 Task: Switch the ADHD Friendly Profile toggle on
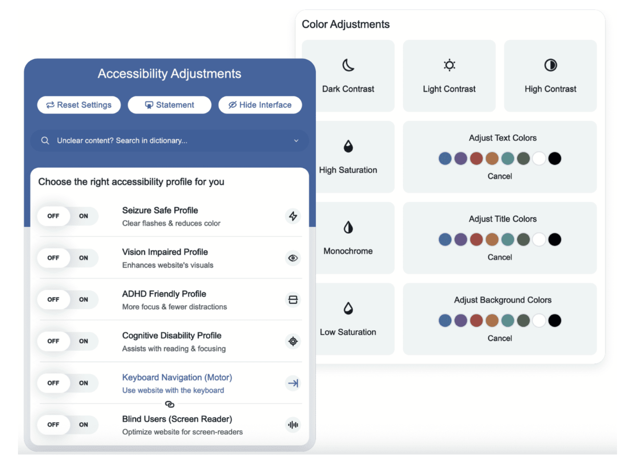[x=83, y=299]
